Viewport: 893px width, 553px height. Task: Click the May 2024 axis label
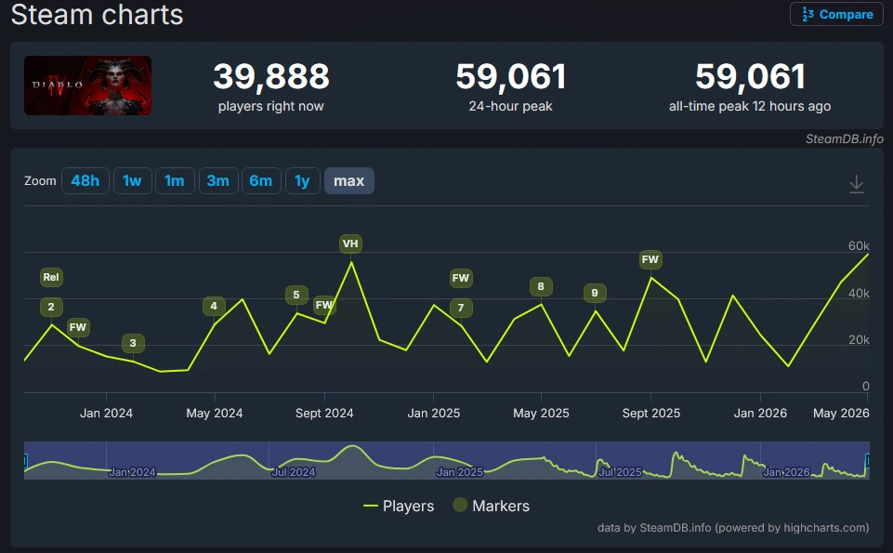click(x=214, y=413)
